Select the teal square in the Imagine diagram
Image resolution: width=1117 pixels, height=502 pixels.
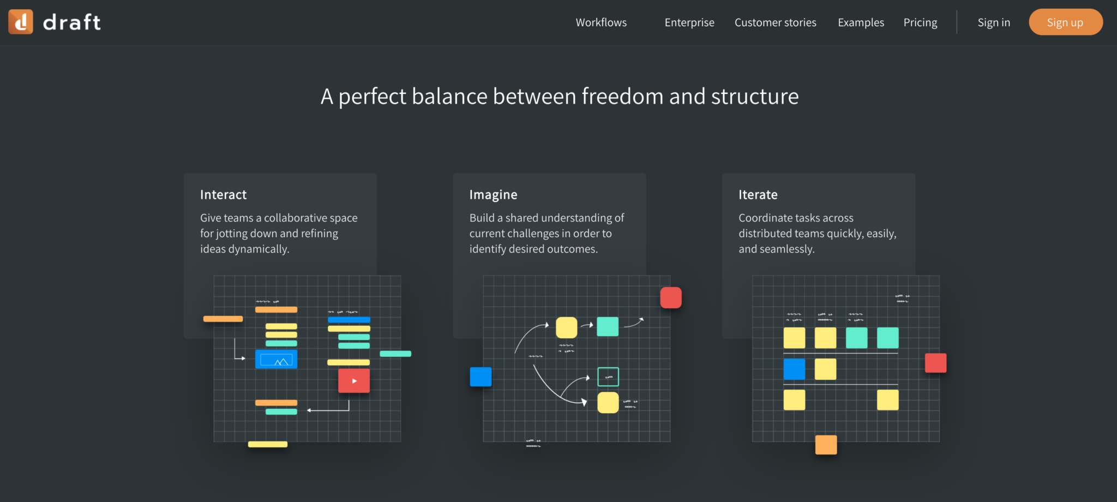608,326
